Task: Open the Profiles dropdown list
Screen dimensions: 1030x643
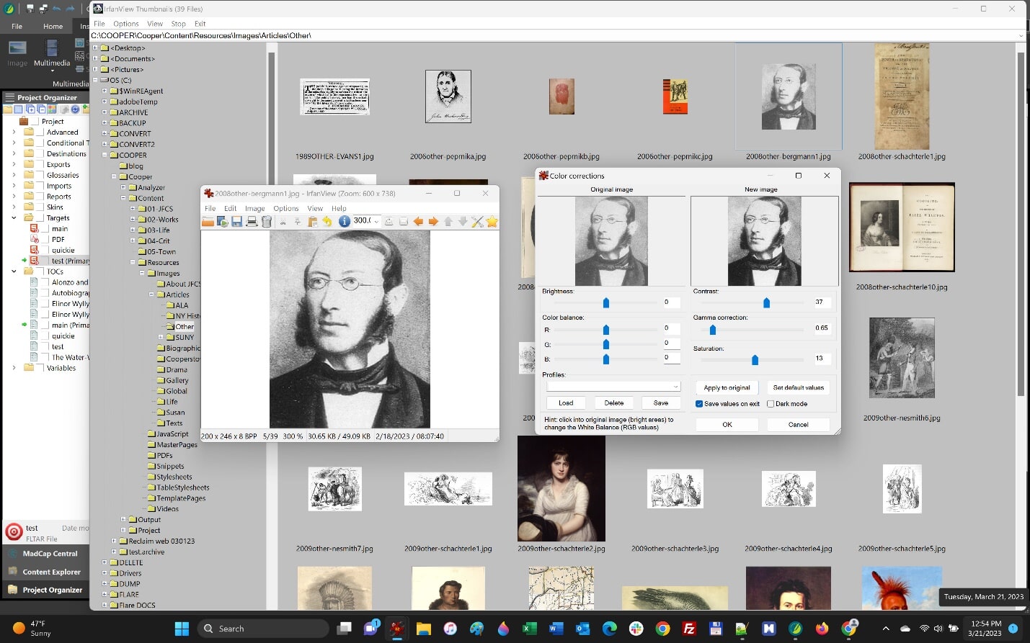Action: 675,387
